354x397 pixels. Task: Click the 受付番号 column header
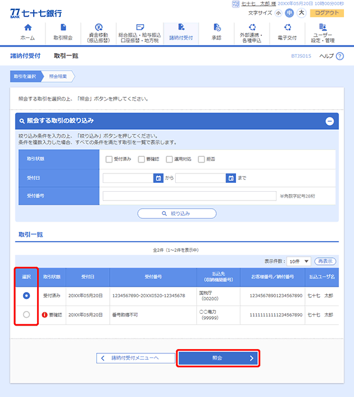[x=153, y=277]
